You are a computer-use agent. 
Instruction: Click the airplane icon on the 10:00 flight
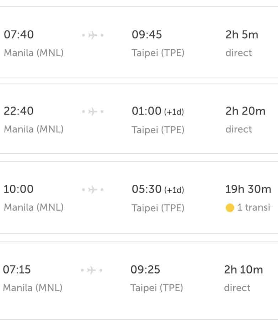click(x=92, y=190)
